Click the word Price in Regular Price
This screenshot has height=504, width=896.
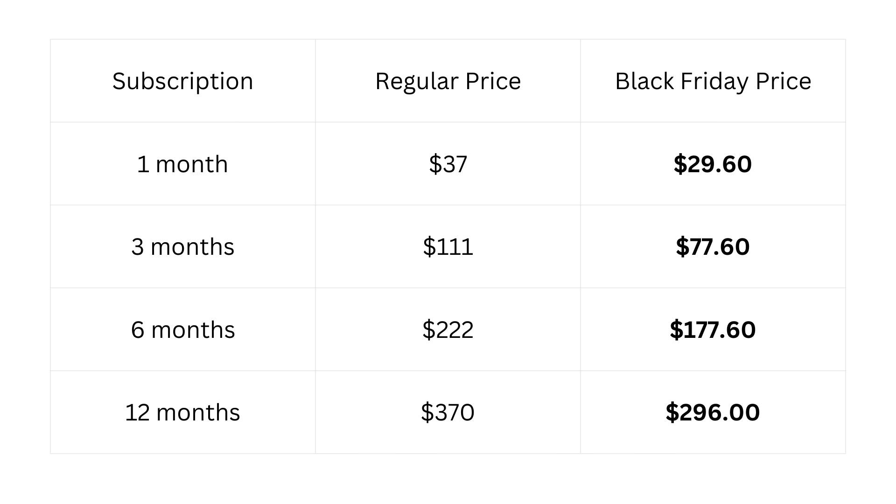coord(493,81)
